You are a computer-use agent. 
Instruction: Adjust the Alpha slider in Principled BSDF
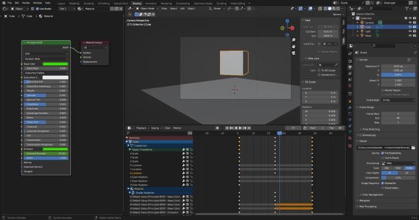click(46, 158)
